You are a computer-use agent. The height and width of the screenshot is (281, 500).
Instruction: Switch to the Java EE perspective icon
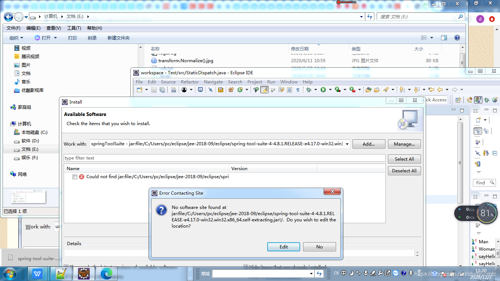tap(470, 100)
